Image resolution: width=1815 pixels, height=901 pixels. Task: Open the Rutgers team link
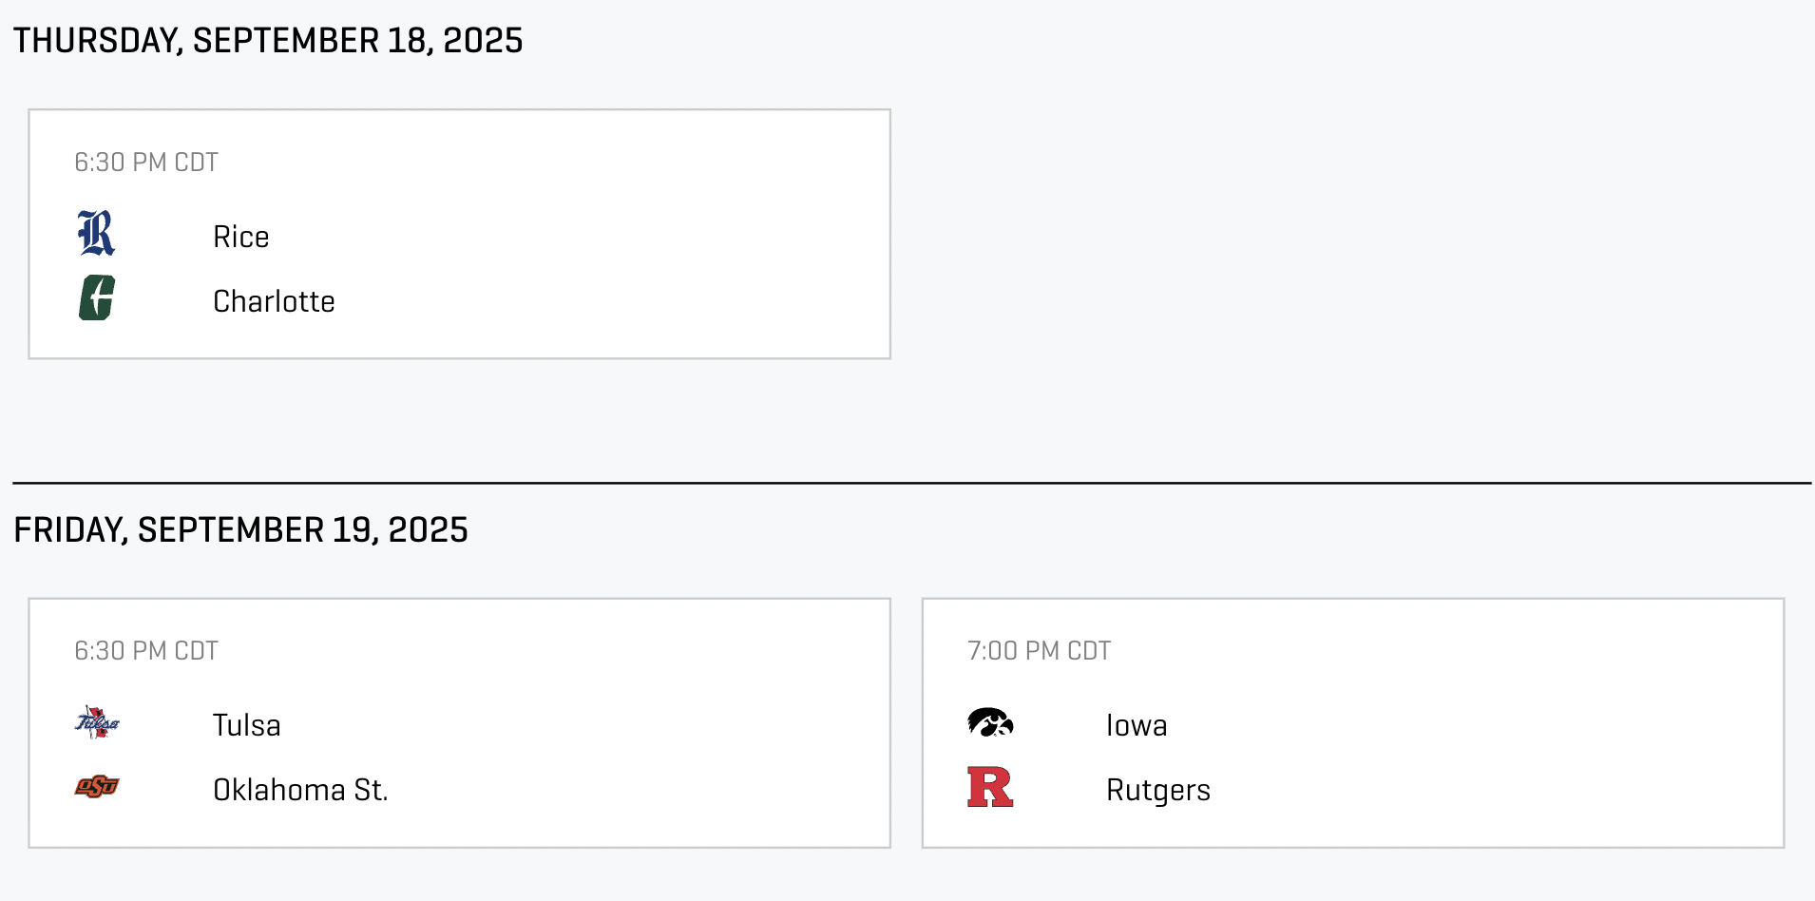(x=1158, y=790)
